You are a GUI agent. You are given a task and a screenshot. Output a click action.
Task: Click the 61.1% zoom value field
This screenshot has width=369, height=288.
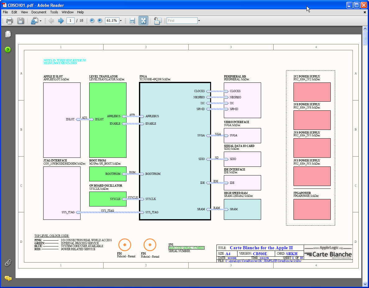point(112,21)
